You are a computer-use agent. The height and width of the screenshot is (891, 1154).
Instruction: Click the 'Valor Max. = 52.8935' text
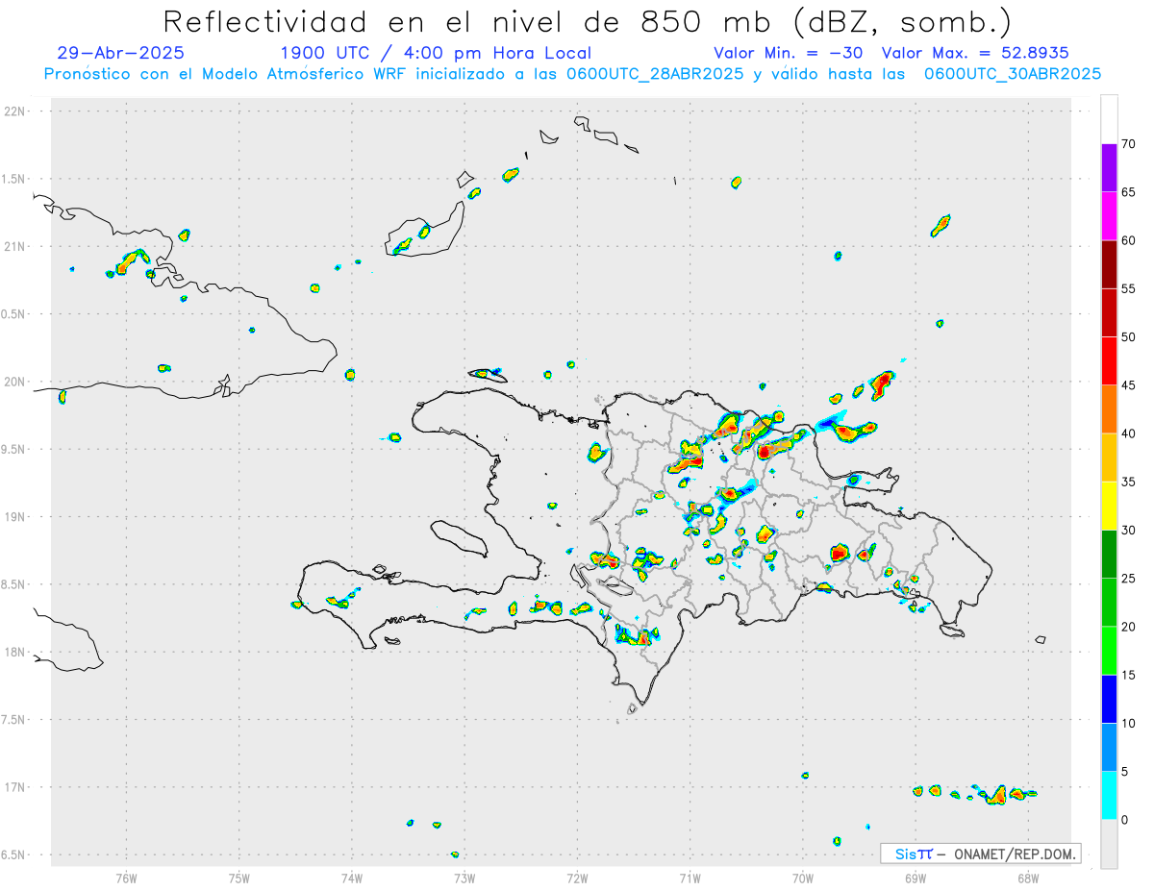pos(975,53)
